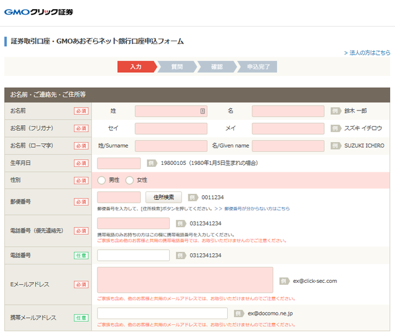Screen dimensions: 395x336
Task: Select the 男性 radio button
Action: [x=101, y=180]
